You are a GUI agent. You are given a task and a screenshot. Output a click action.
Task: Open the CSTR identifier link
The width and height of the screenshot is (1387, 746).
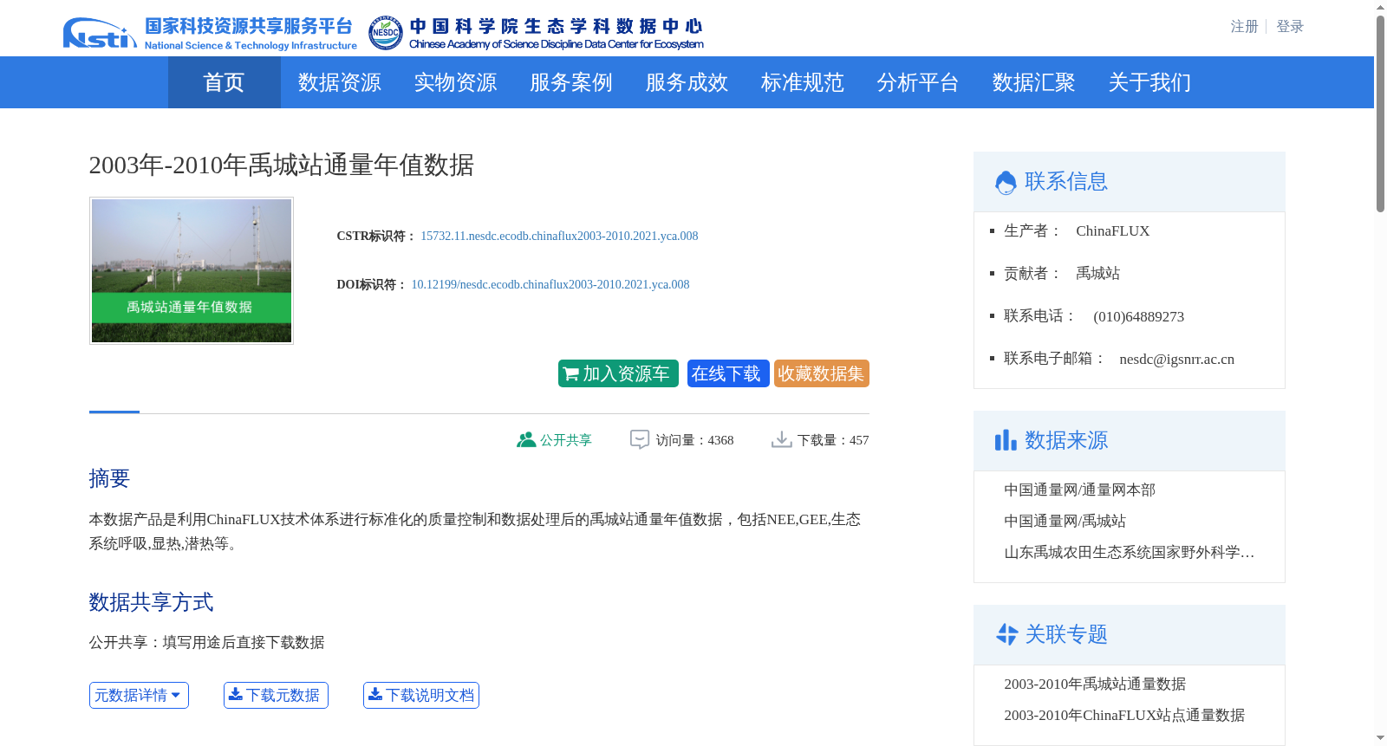[x=559, y=236]
